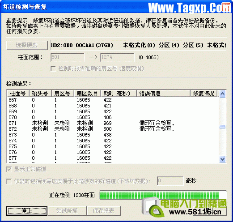
Task: Select the row for cylinder 872
Action: point(113,129)
